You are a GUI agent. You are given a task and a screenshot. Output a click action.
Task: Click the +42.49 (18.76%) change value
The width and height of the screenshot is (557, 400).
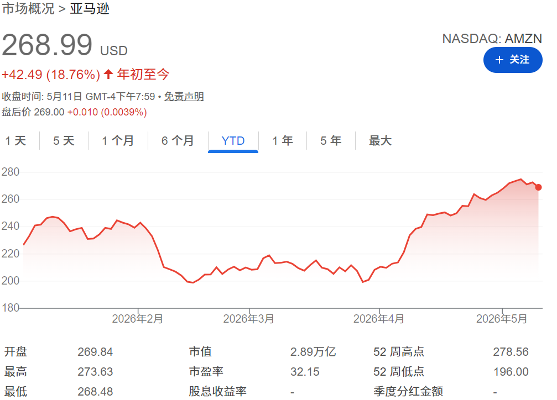tap(51, 75)
